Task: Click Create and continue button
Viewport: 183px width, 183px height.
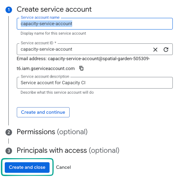Action: tap(43, 112)
